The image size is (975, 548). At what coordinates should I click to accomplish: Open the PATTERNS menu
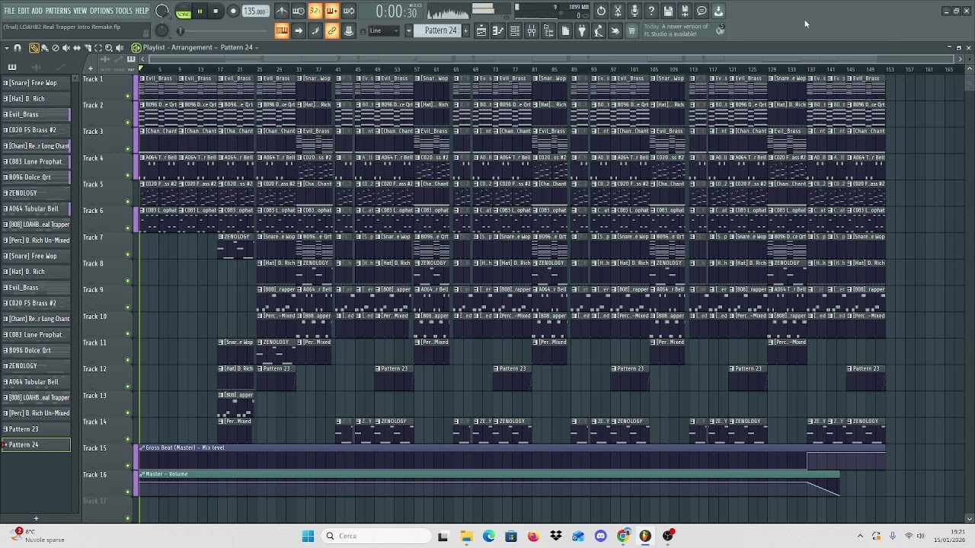(58, 11)
